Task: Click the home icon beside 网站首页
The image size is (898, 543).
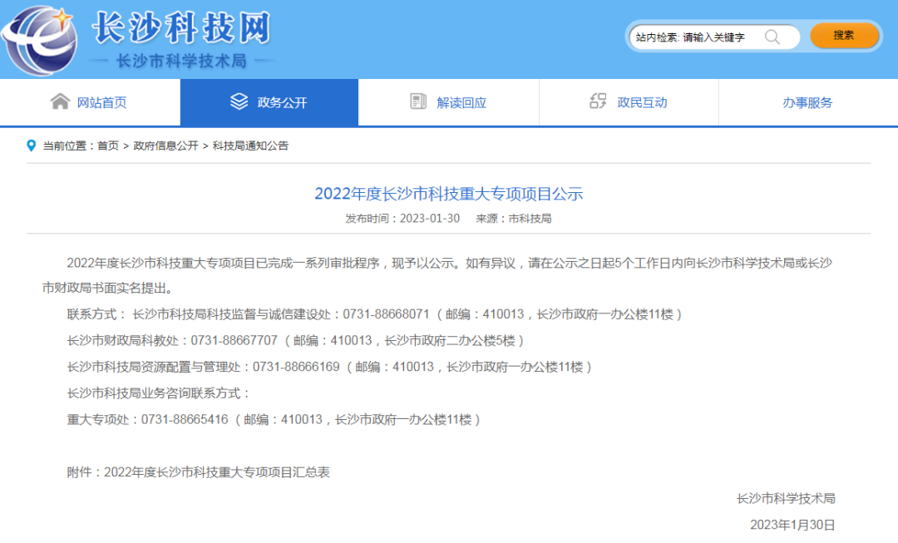Action: click(60, 100)
